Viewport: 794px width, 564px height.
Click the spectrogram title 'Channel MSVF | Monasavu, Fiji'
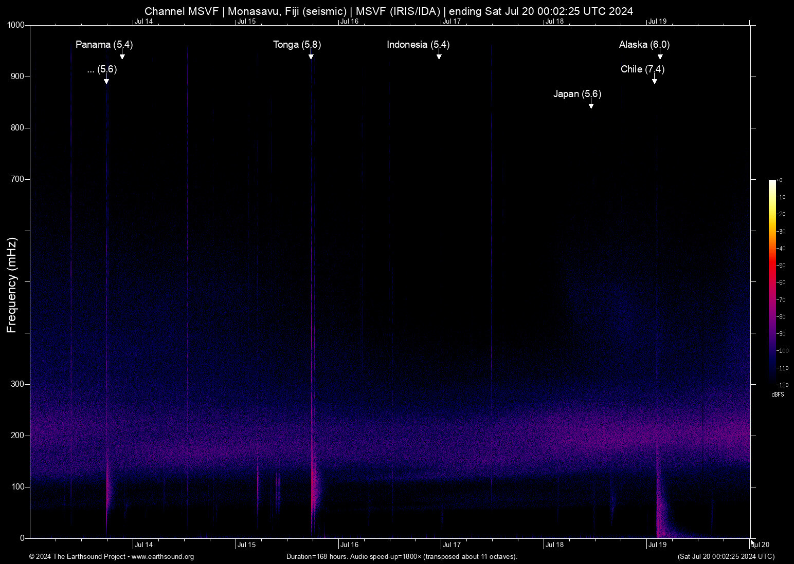coord(389,11)
